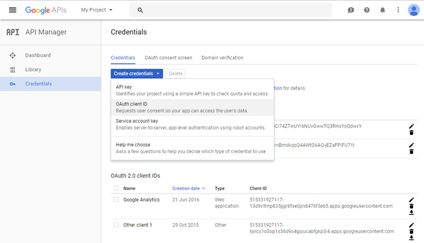
Task: Click the Client ID column header
Action: pyautogui.click(x=258, y=189)
